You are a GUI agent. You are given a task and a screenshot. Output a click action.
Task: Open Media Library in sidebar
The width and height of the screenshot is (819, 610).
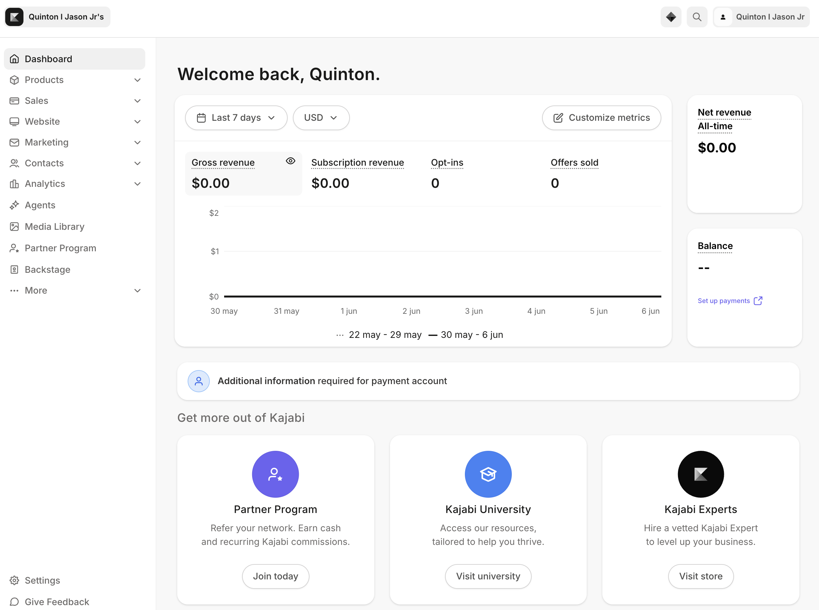pos(75,227)
